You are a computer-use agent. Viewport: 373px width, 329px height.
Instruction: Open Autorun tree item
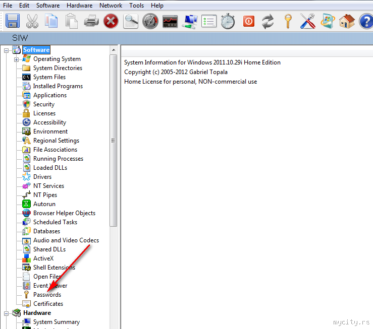(44, 204)
